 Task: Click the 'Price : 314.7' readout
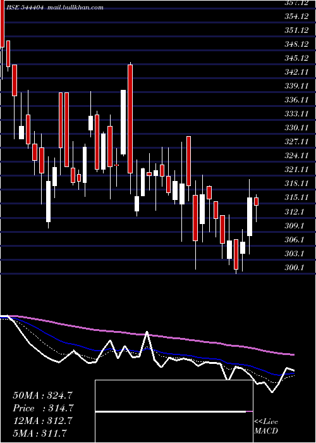click(43, 408)
